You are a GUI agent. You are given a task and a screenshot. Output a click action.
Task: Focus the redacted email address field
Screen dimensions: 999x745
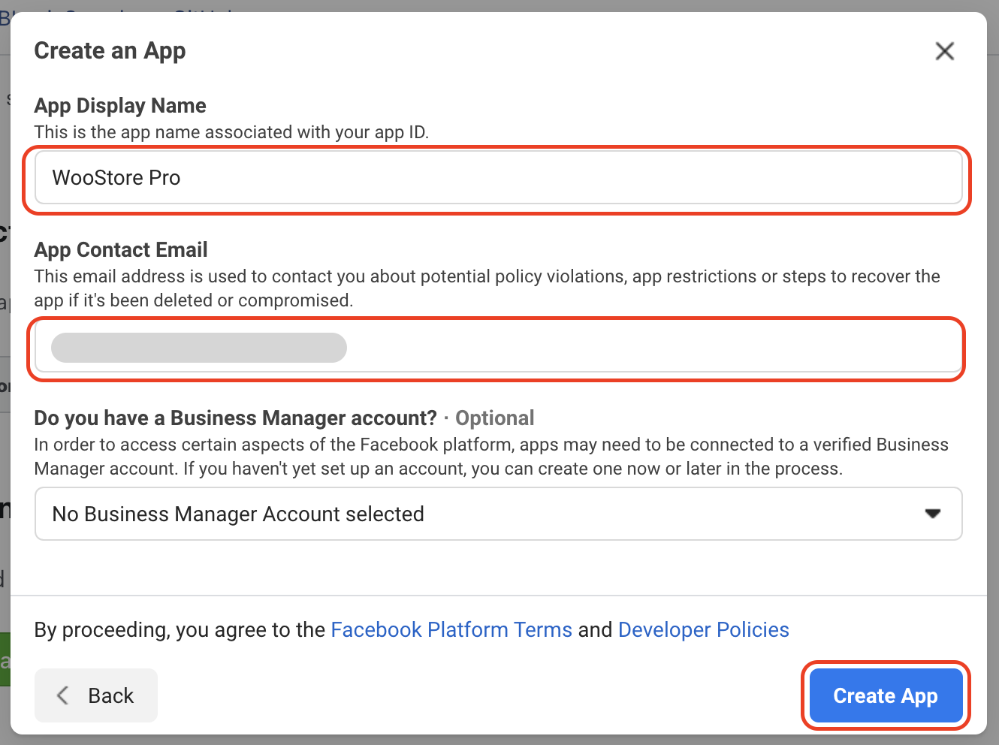(x=497, y=348)
